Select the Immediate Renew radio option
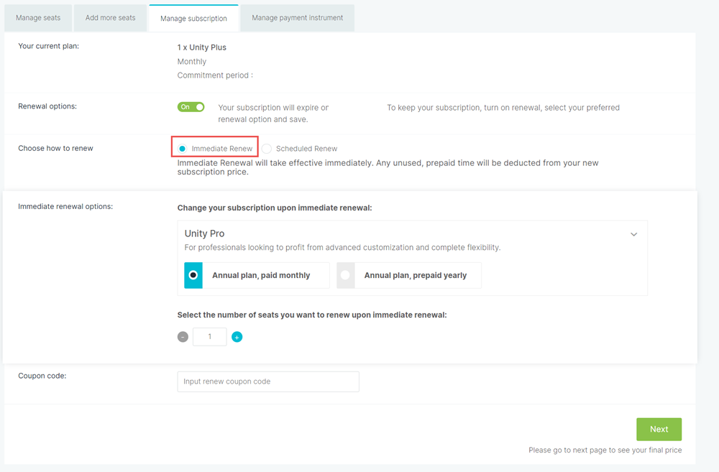 point(183,149)
